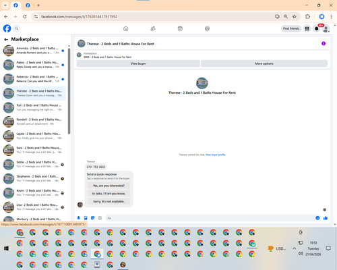Image resolution: width=337 pixels, height=270 pixels.
Task: Open Rebecca's conversation in the list
Action: (x=34, y=79)
